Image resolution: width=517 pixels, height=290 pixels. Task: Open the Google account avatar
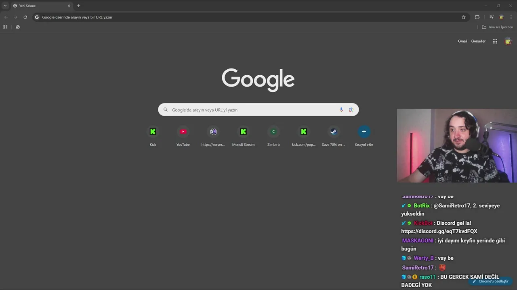coord(508,41)
